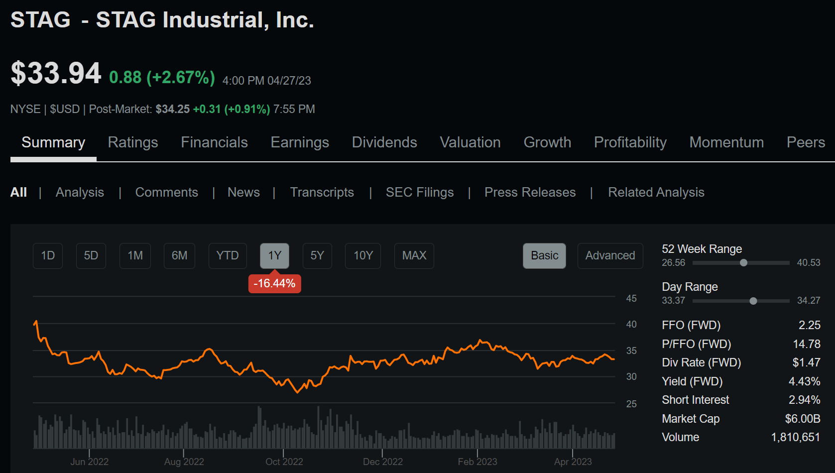This screenshot has width=835, height=473.
Task: Click the Volume value 1,810,651
Action: (x=795, y=437)
